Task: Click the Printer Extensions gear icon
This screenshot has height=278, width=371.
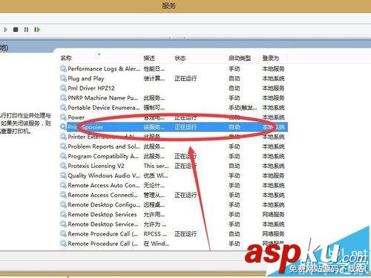Action: click(x=63, y=137)
